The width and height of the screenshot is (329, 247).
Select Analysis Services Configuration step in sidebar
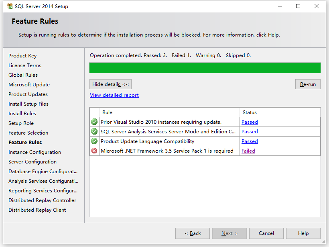pos(43,181)
